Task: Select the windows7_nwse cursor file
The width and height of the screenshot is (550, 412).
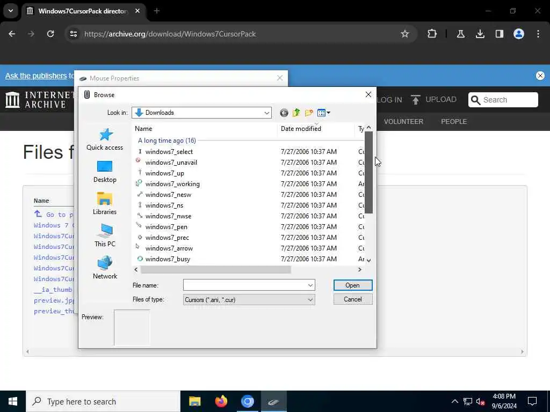Action: 168,216
